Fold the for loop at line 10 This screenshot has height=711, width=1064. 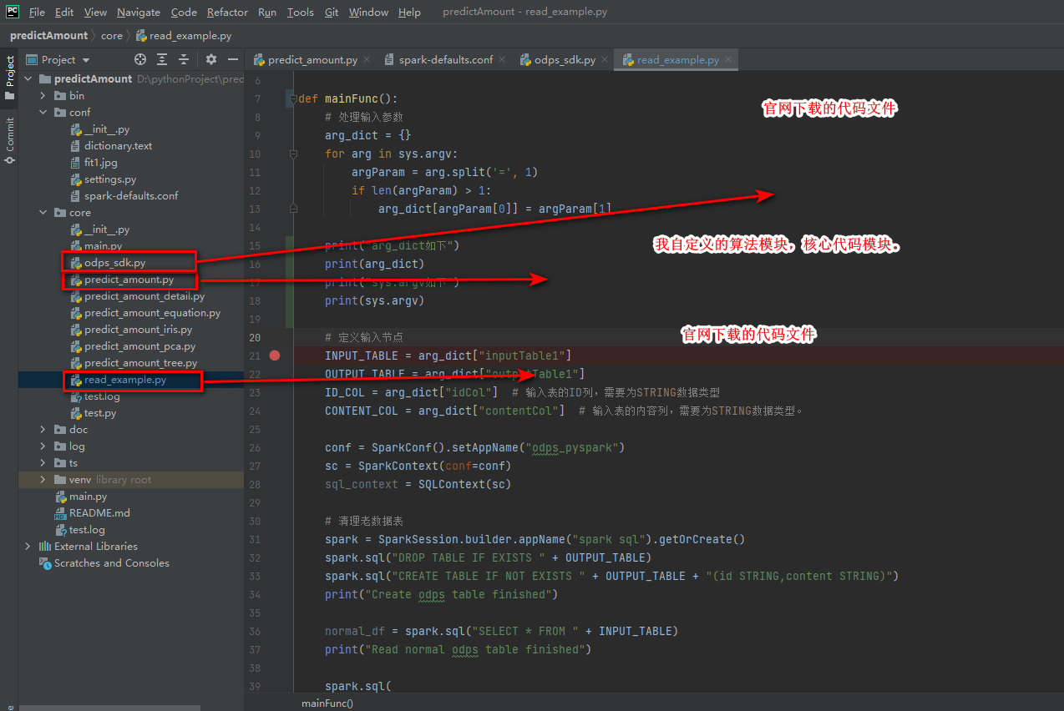(293, 154)
